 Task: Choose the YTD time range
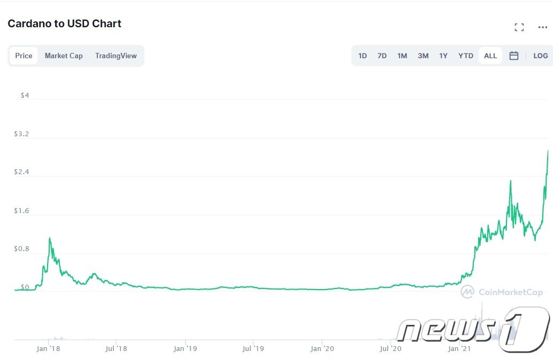pos(466,56)
